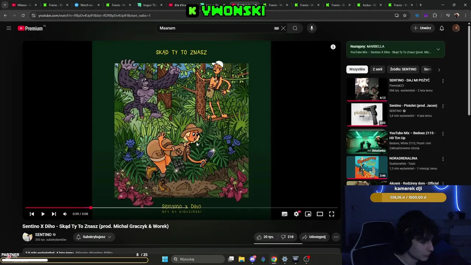Open NORADRENALINA video thumbnail
The height and width of the screenshot is (265, 471).
[x=366, y=167]
